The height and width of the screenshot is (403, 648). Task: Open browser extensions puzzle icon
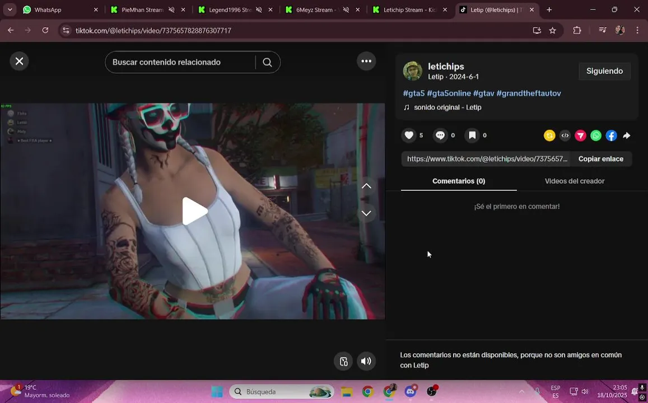577,31
